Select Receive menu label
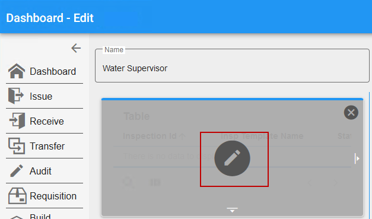The image size is (372, 219). pos(47,121)
